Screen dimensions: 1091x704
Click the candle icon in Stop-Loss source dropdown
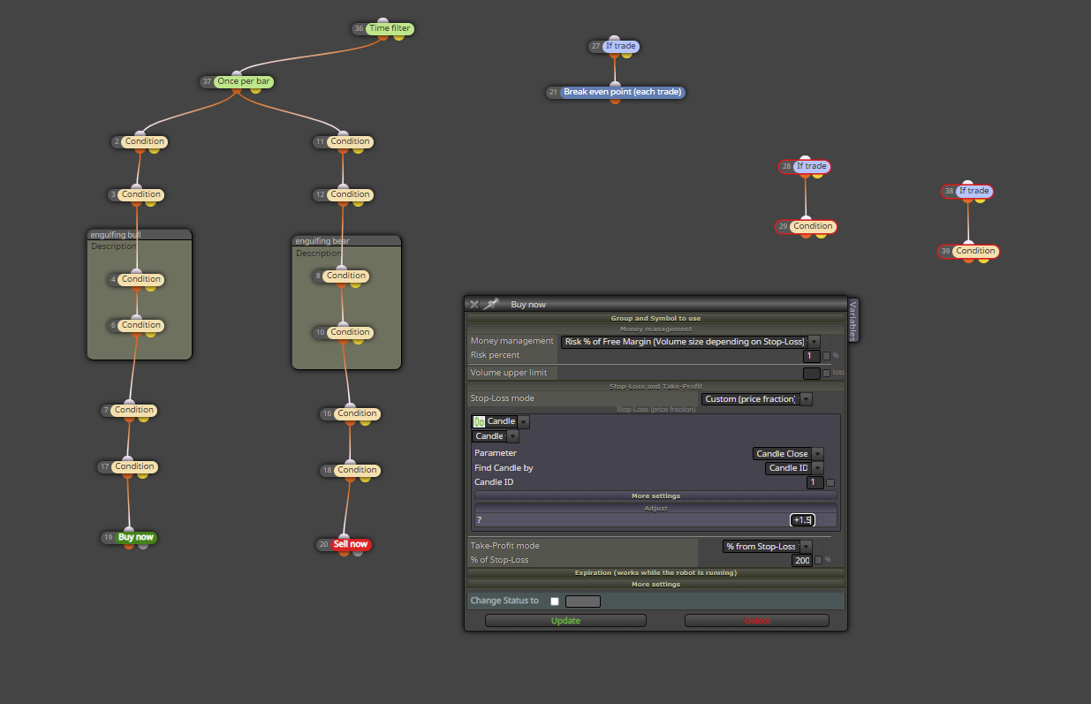(480, 421)
